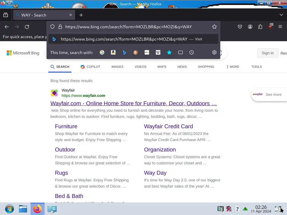Open Firefox View tab list icon
The image size is (287, 215).
[x=6, y=15]
